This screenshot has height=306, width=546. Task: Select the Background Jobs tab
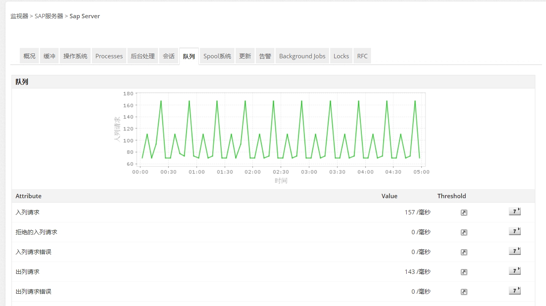tap(302, 56)
